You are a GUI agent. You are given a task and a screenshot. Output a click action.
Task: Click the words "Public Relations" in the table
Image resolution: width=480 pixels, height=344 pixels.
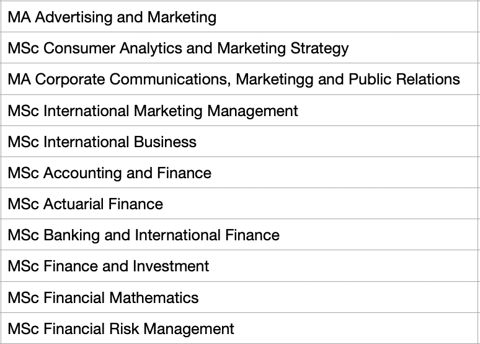tap(404, 79)
